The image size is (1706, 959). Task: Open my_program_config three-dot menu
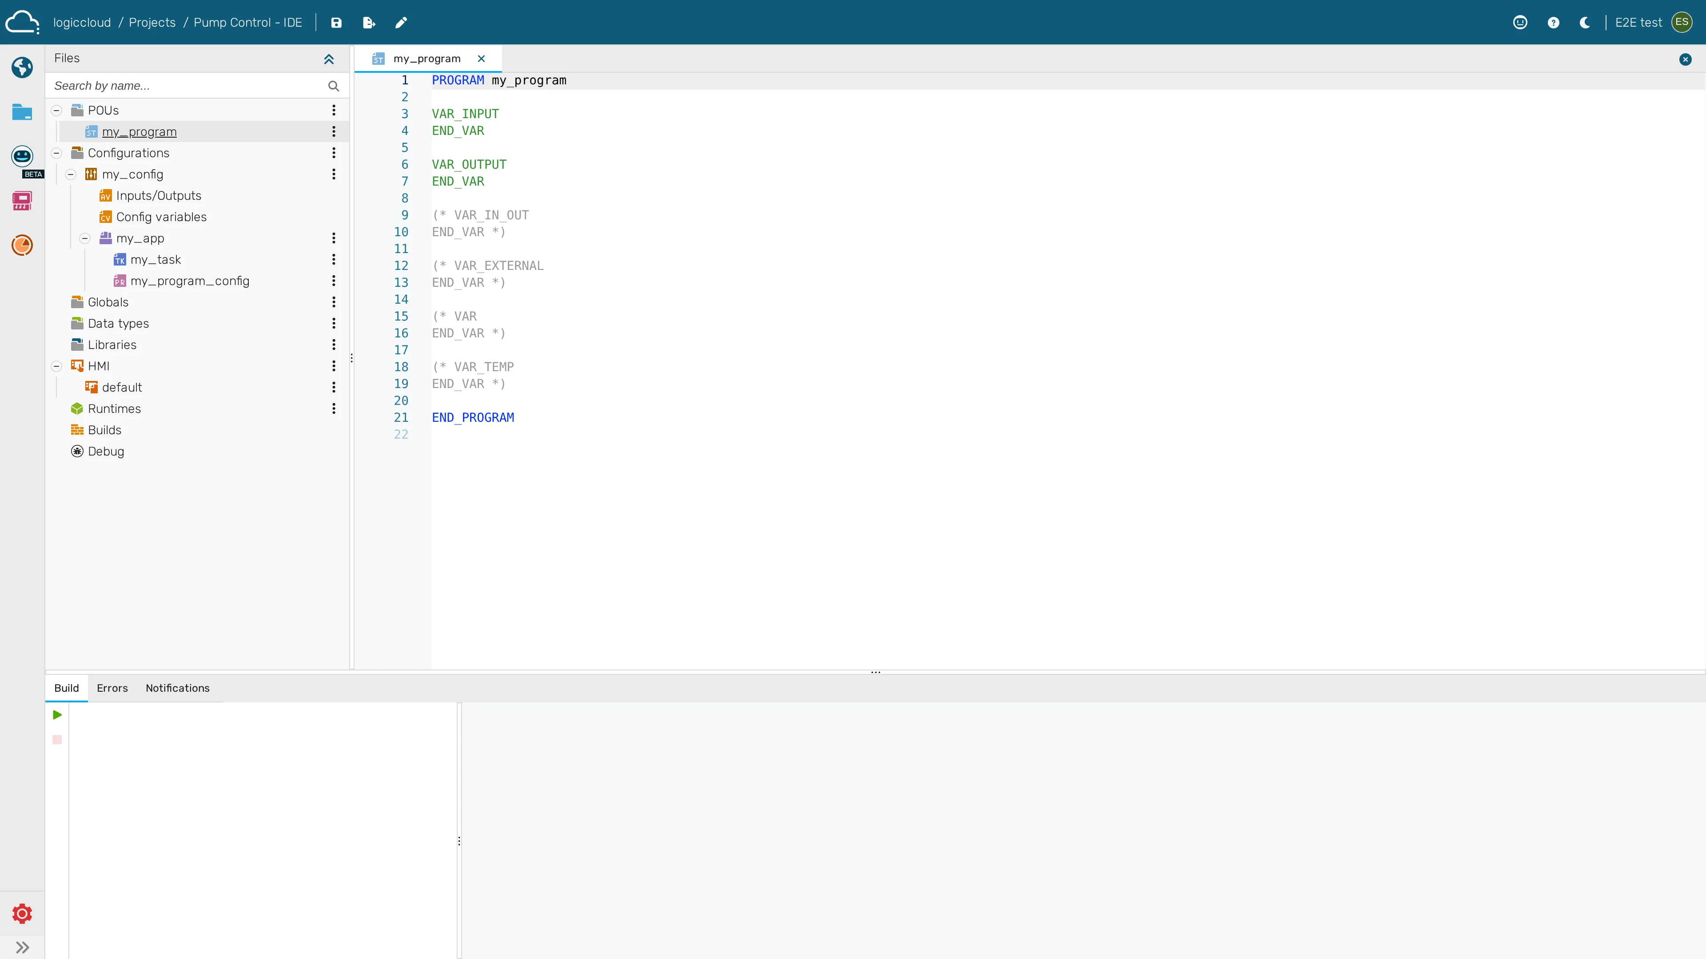point(334,281)
